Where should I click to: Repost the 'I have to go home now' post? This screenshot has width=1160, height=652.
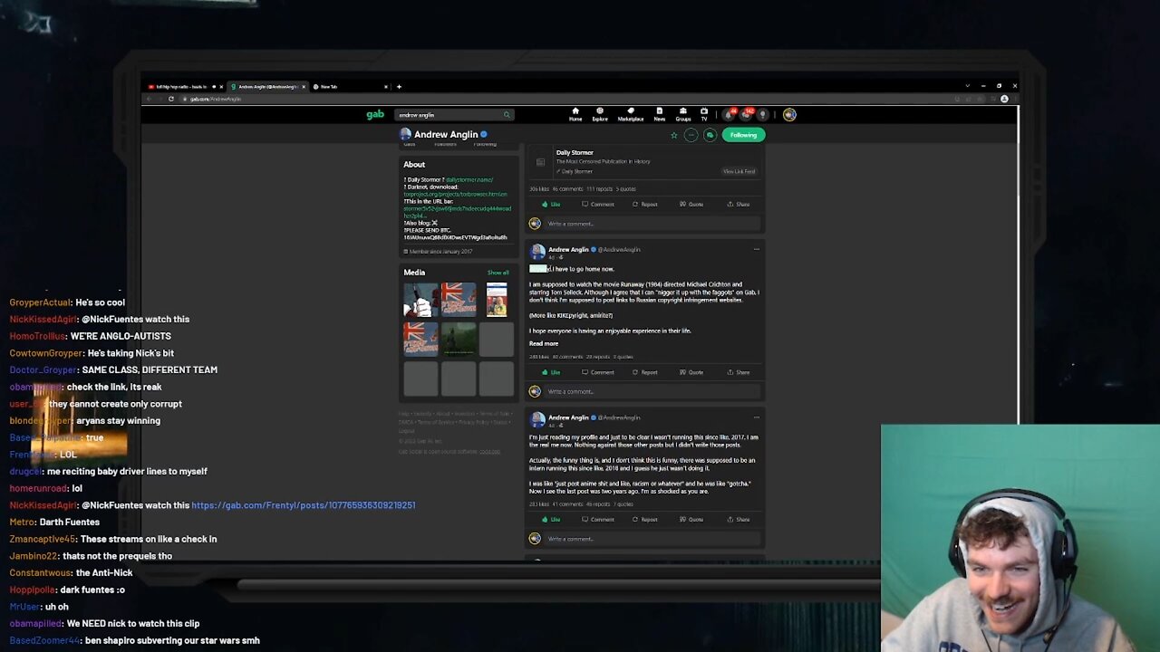(x=645, y=372)
